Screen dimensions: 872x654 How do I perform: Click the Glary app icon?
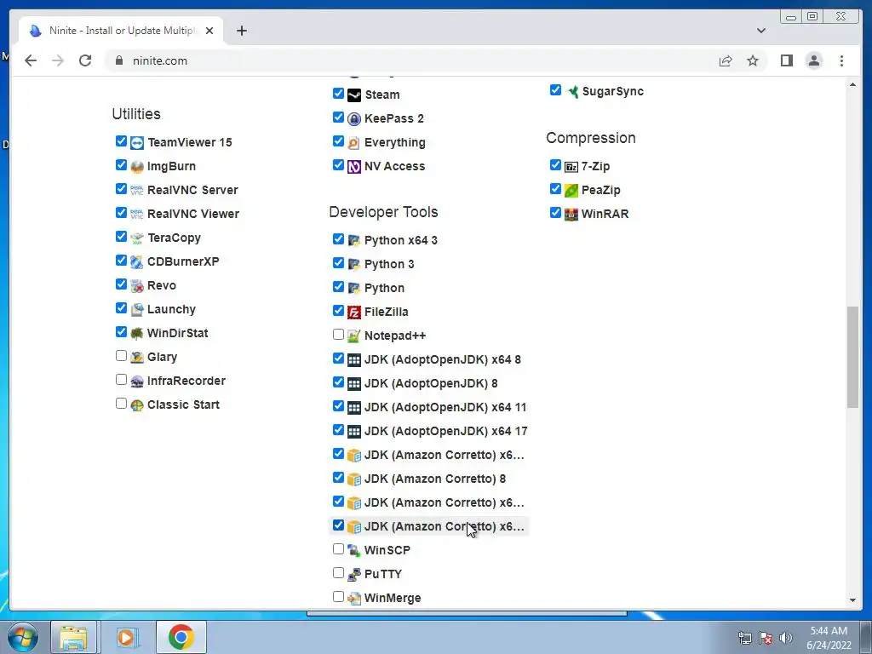tap(137, 358)
